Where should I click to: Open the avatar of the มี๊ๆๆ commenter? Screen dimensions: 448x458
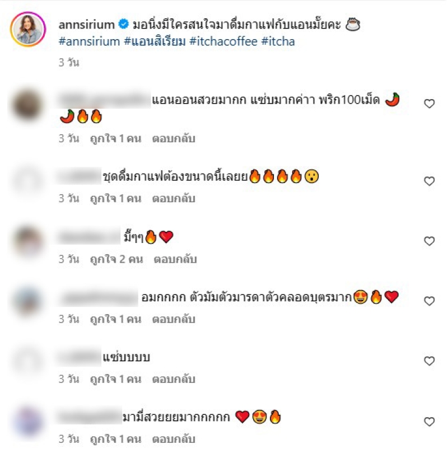click(28, 241)
